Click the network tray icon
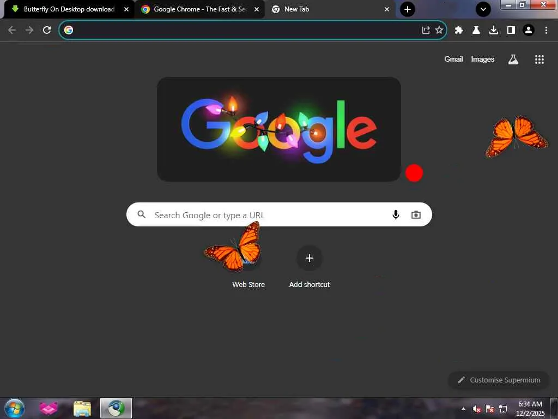558x419 pixels. (503, 409)
